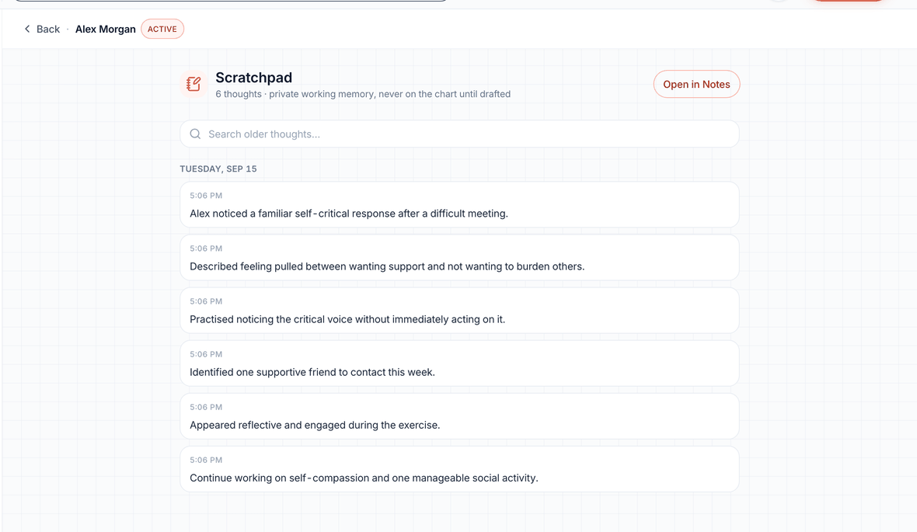Go Back to previous page

41,30
